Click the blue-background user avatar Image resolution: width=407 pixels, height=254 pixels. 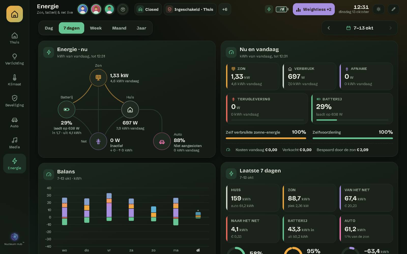[83, 9]
